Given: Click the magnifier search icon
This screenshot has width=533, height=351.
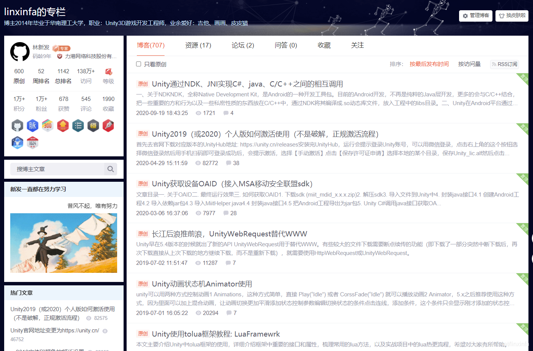Looking at the screenshot, I should [111, 169].
